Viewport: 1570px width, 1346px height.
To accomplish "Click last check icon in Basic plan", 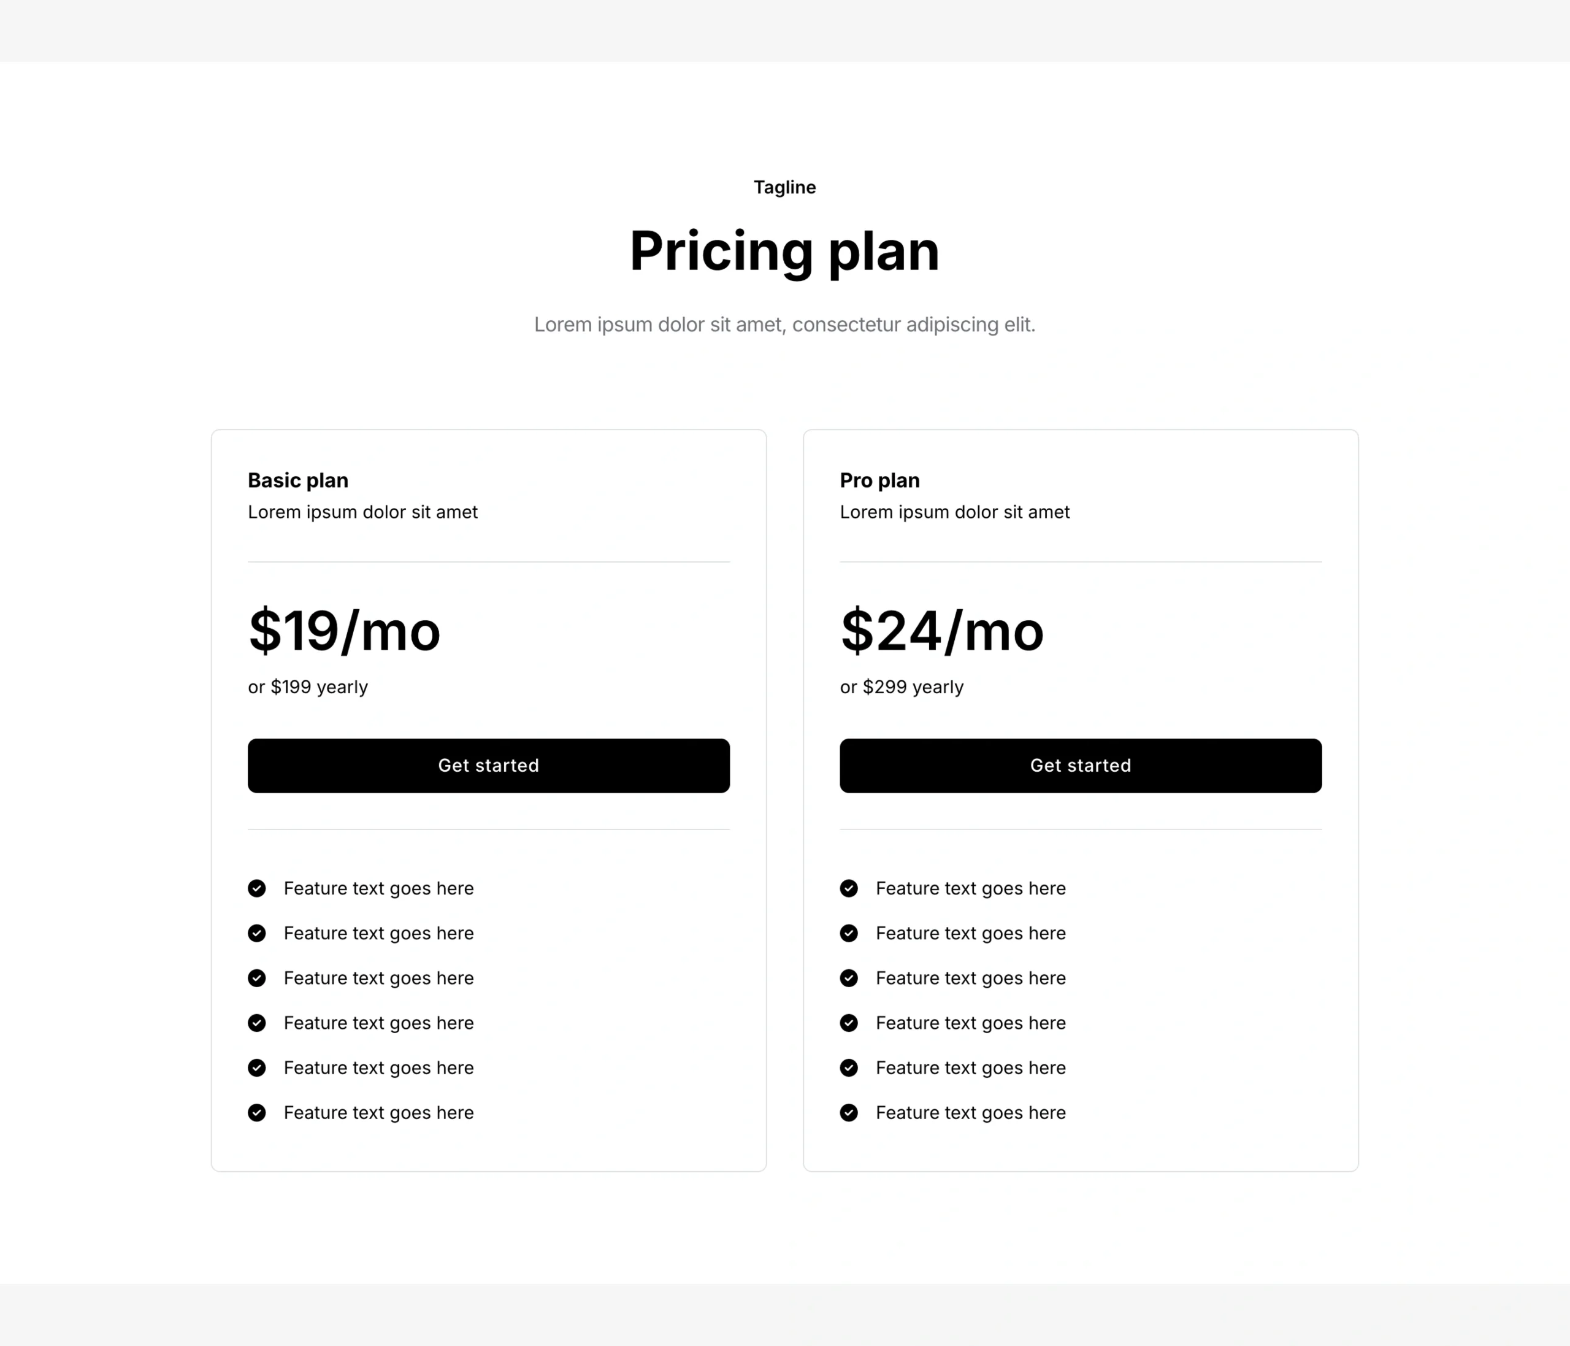I will coord(257,1113).
